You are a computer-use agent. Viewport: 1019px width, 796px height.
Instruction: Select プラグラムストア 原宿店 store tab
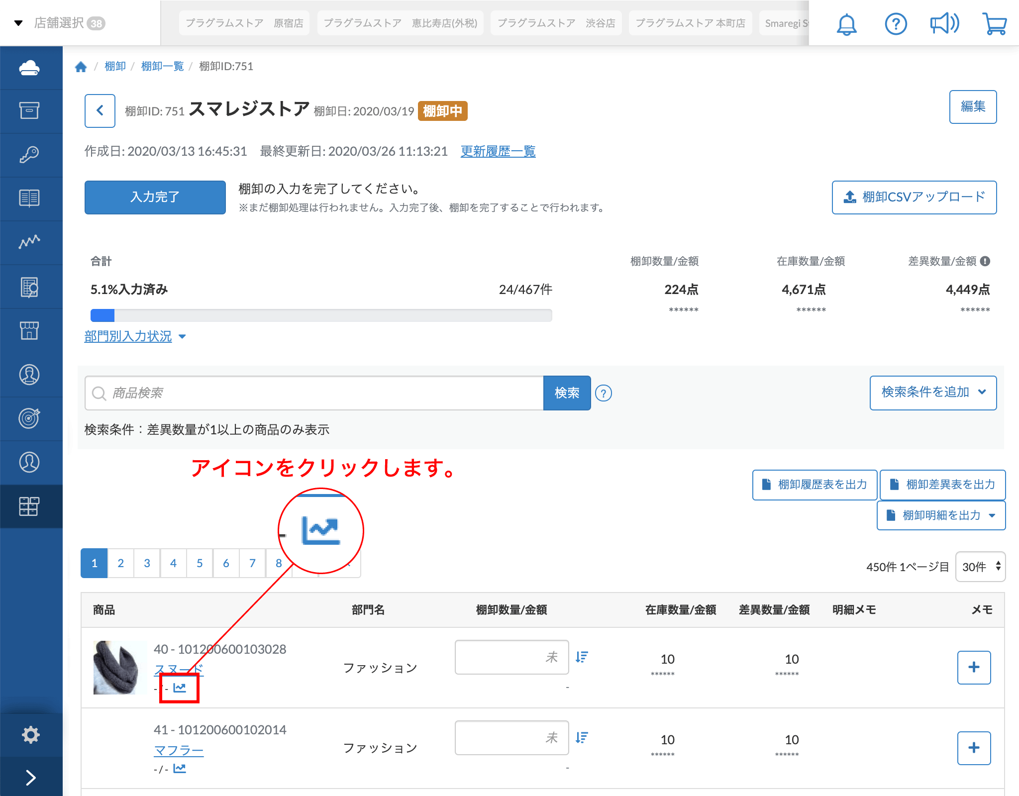244,23
